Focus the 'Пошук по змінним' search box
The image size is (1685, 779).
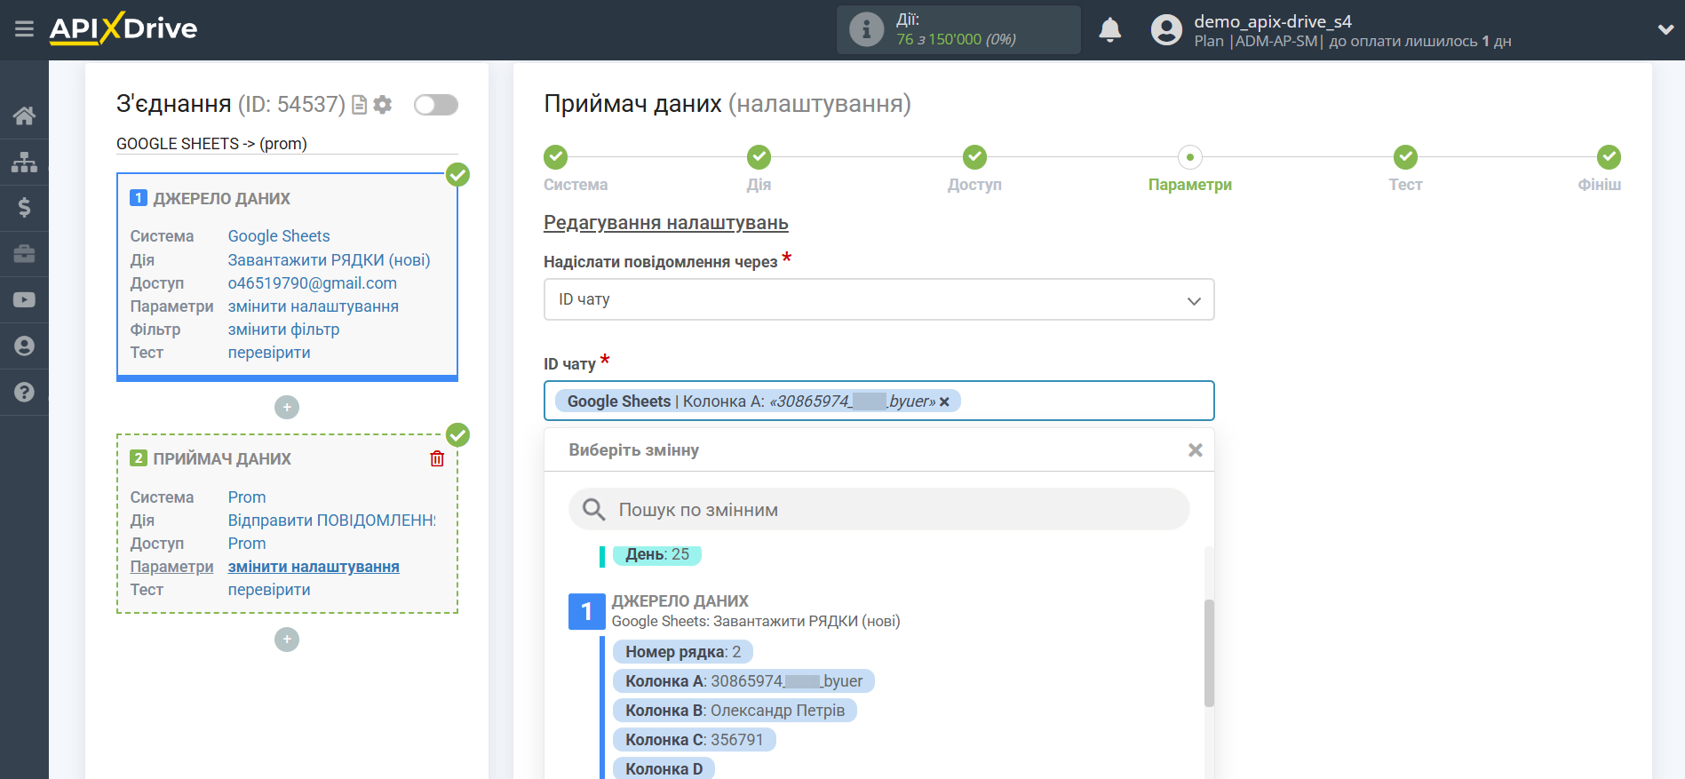[878, 510]
